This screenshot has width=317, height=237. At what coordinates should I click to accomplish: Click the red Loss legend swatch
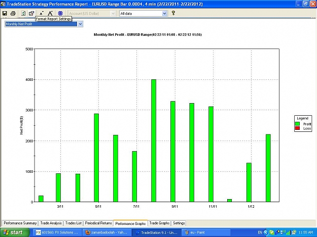click(x=297, y=128)
